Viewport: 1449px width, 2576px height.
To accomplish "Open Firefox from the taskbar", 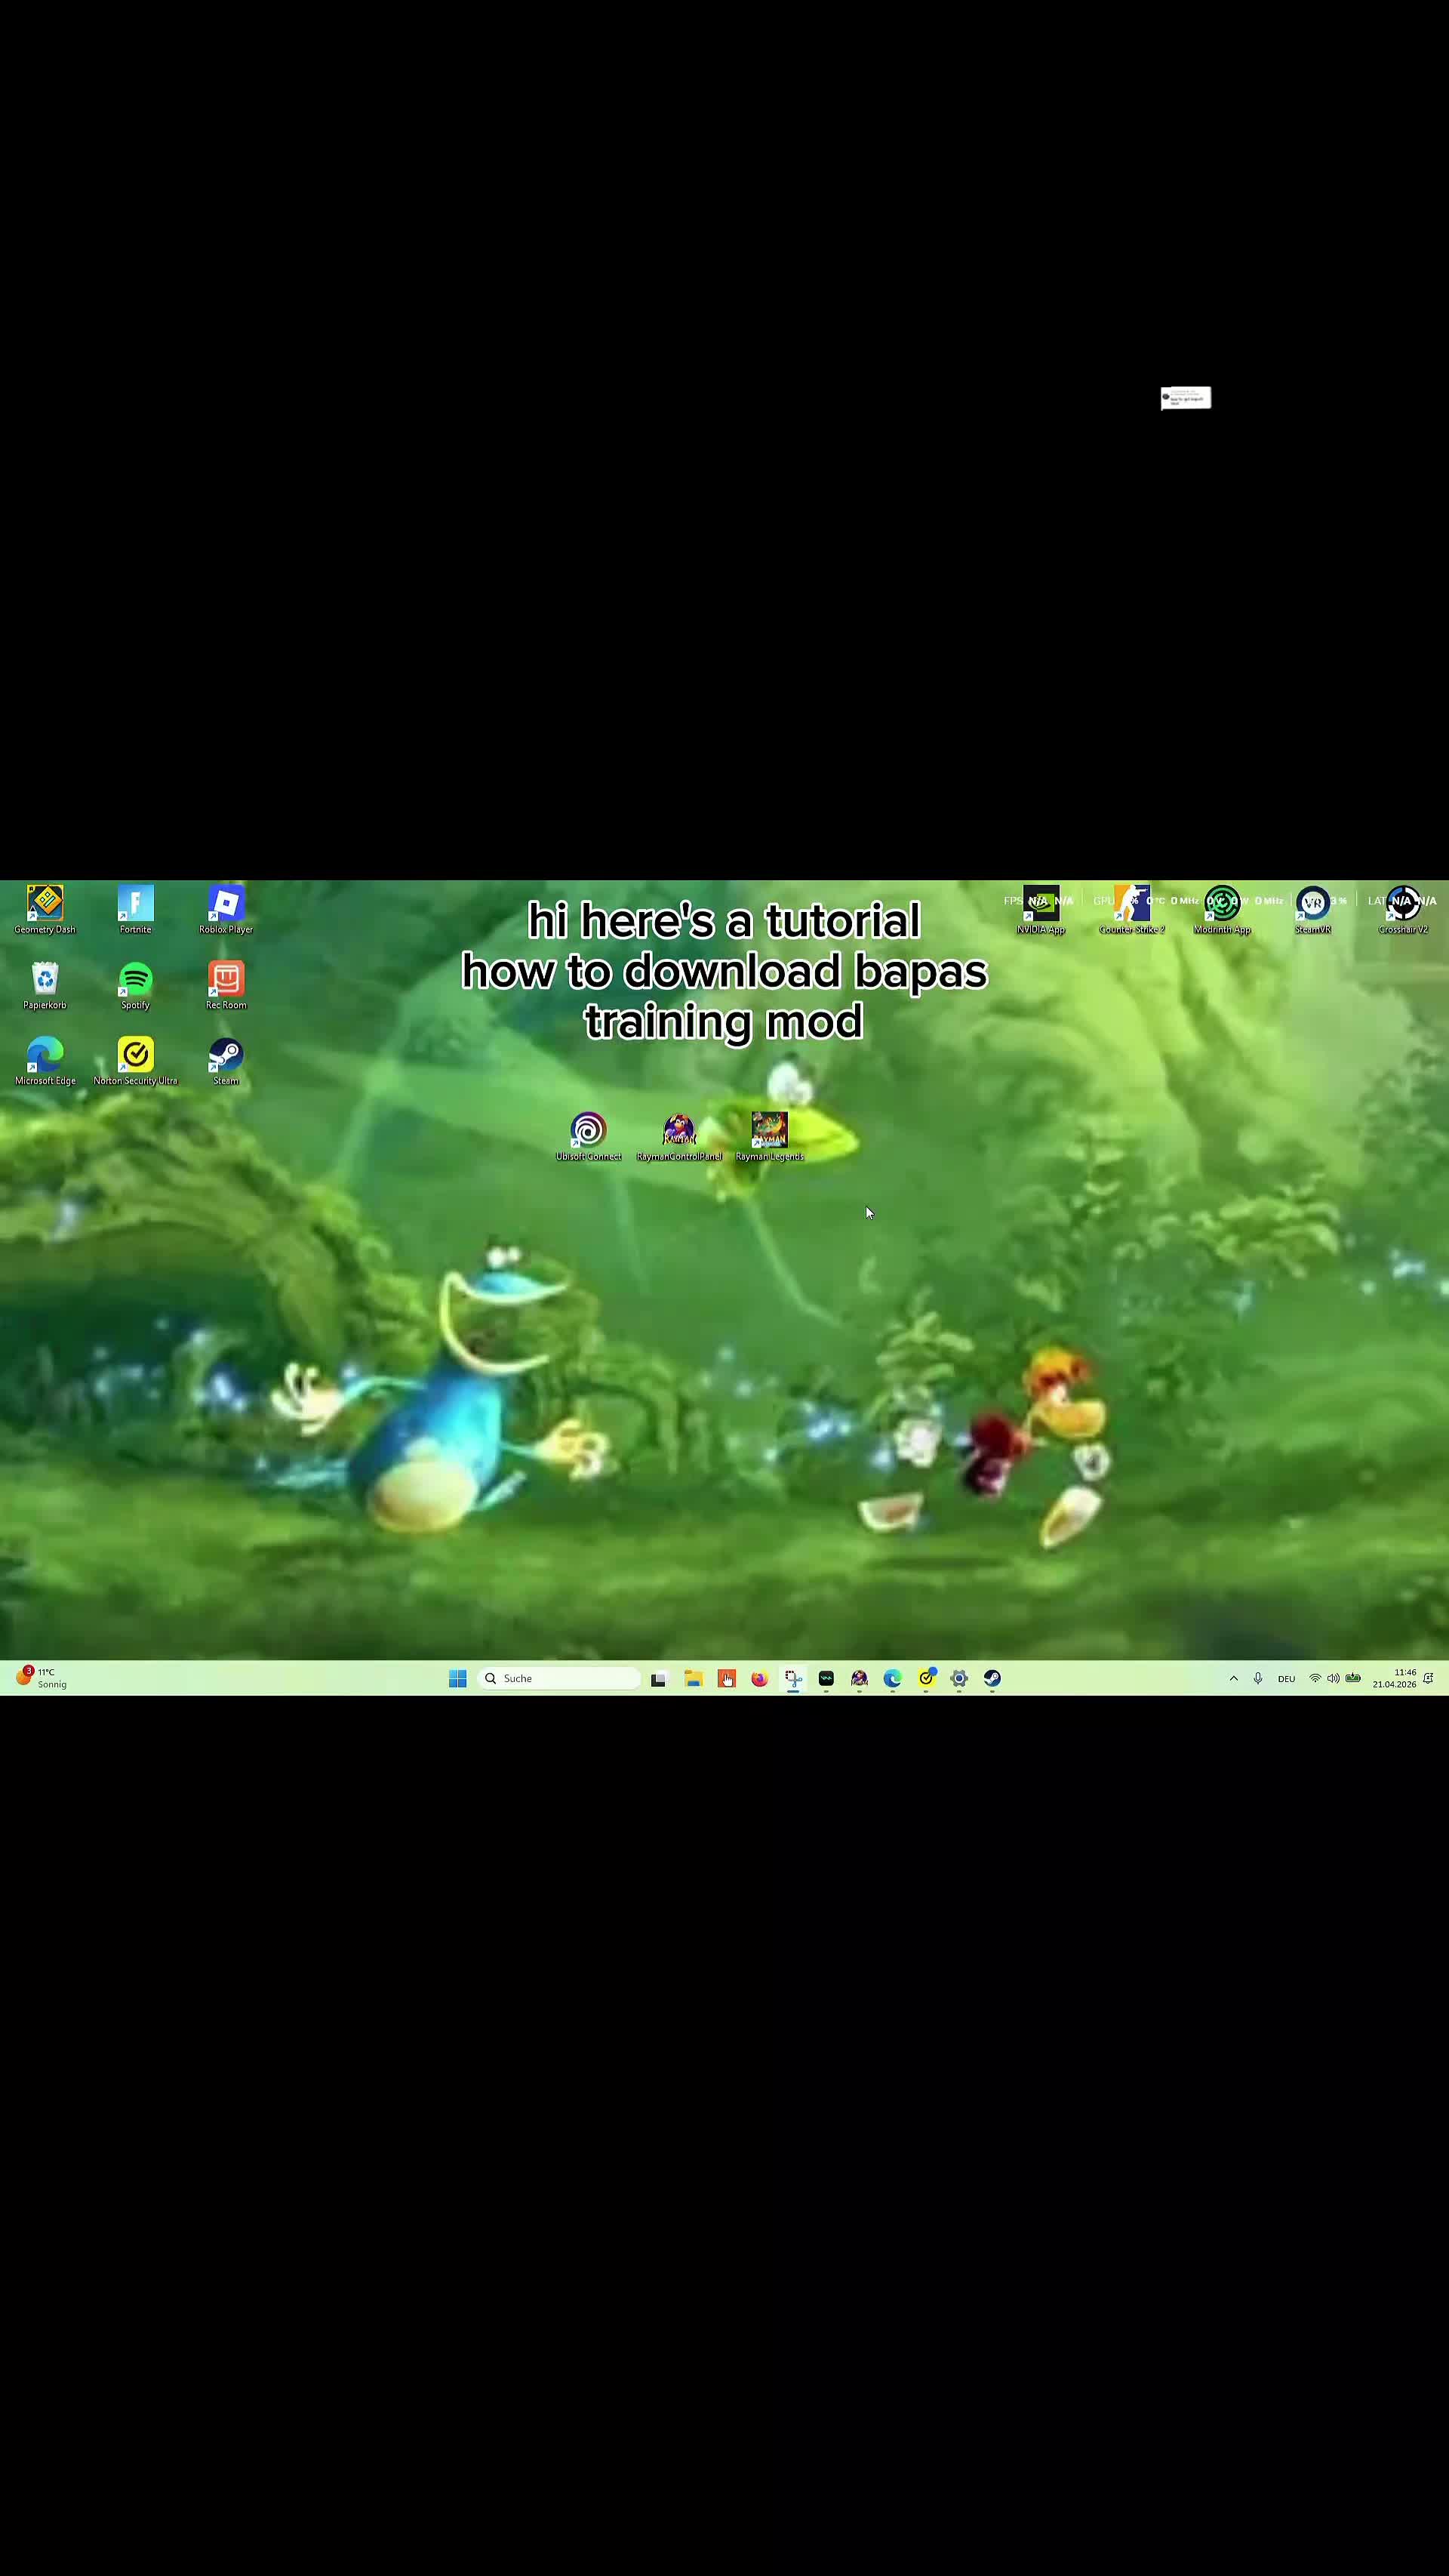I will pyautogui.click(x=759, y=1679).
